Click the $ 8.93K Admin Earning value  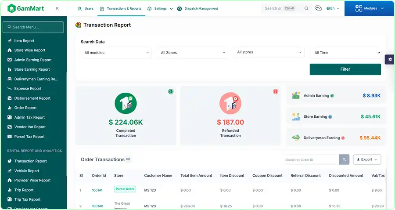coord(372,95)
